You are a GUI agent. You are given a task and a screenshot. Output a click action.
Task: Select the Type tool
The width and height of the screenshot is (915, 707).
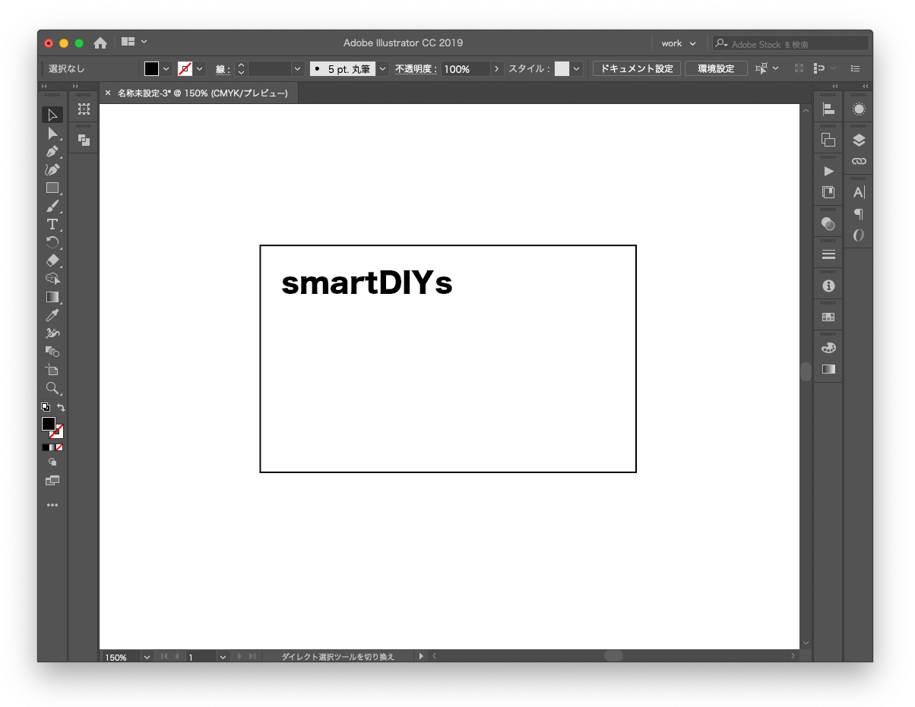(x=52, y=224)
